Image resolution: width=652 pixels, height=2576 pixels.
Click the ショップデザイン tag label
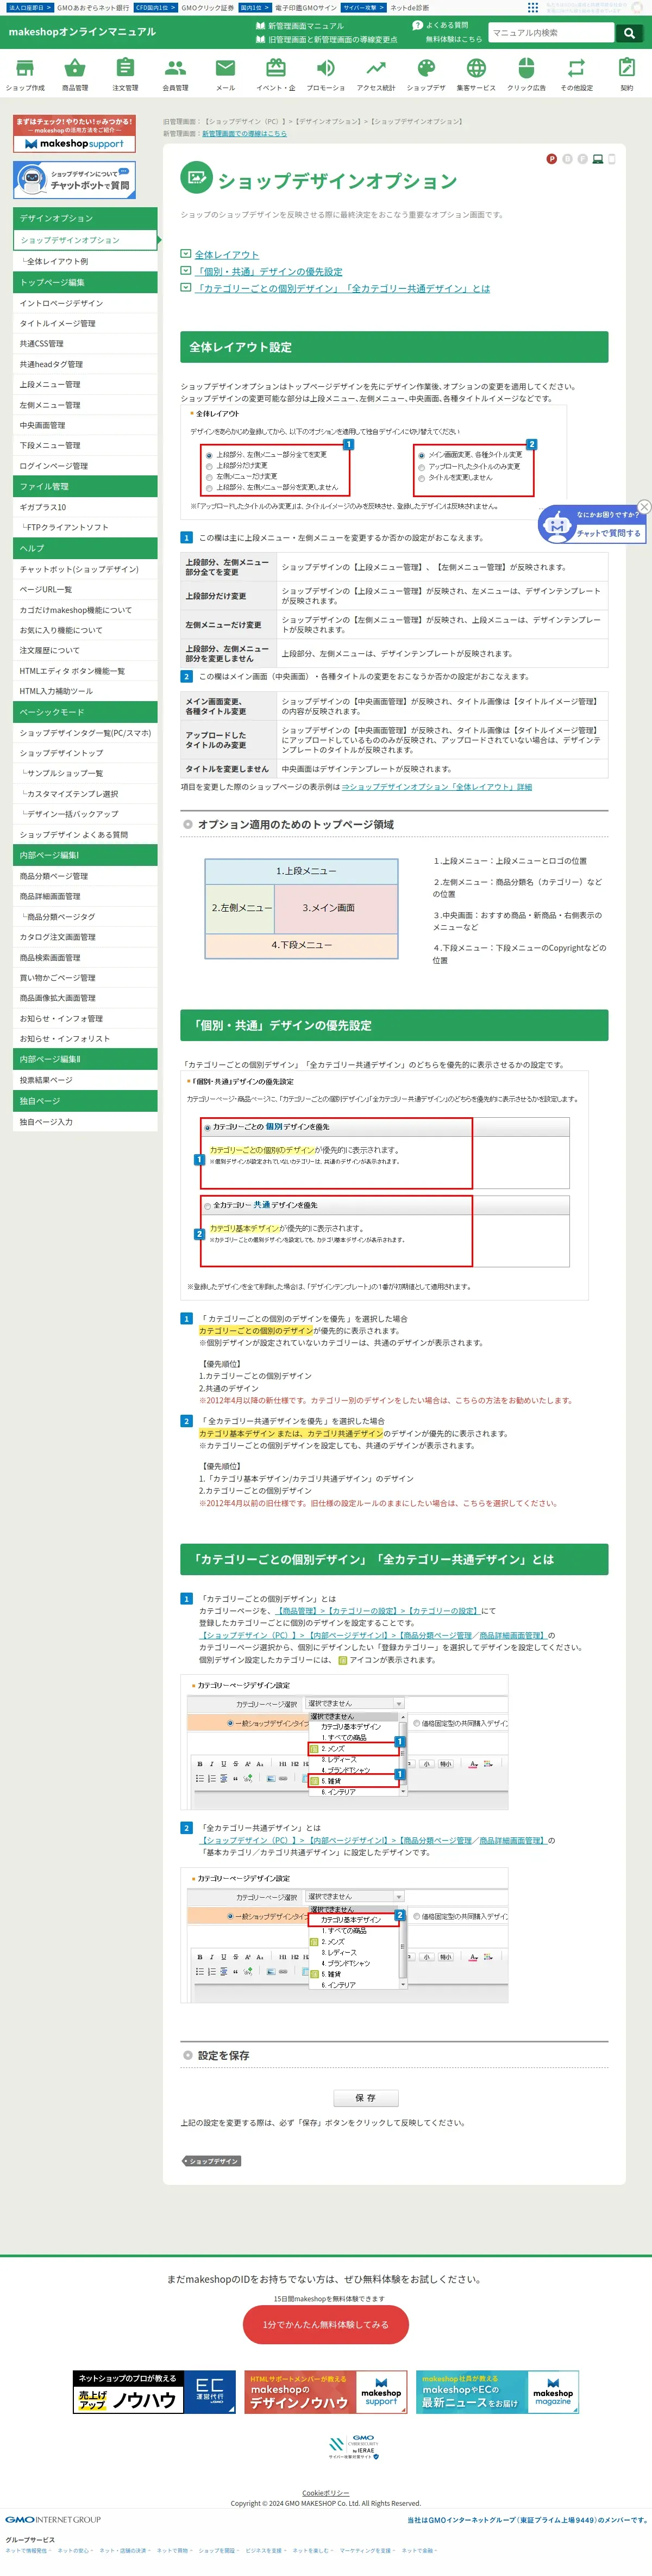click(x=212, y=2161)
